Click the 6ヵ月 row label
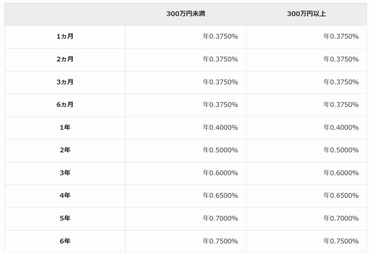The image size is (371, 253). 65,105
